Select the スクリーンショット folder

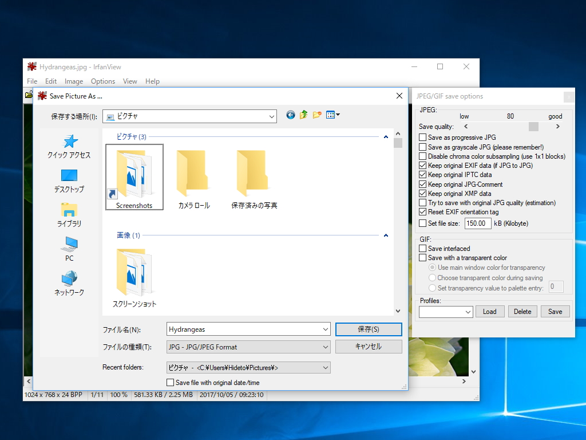(x=134, y=278)
